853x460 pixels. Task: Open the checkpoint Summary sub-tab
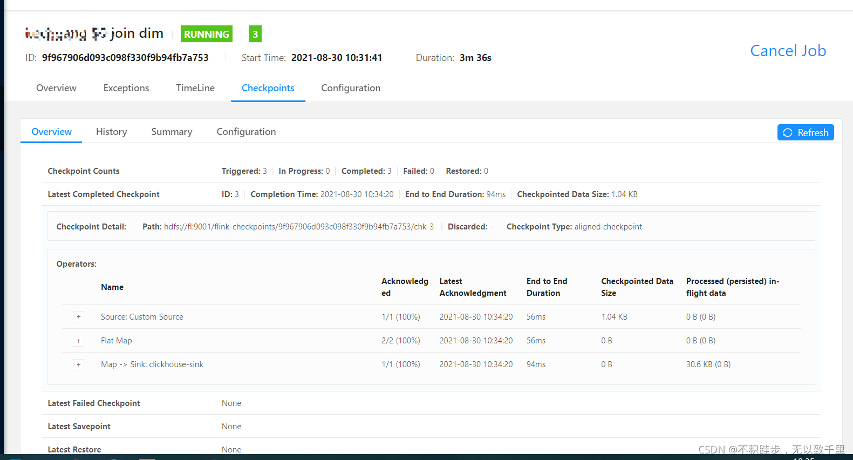[172, 132]
